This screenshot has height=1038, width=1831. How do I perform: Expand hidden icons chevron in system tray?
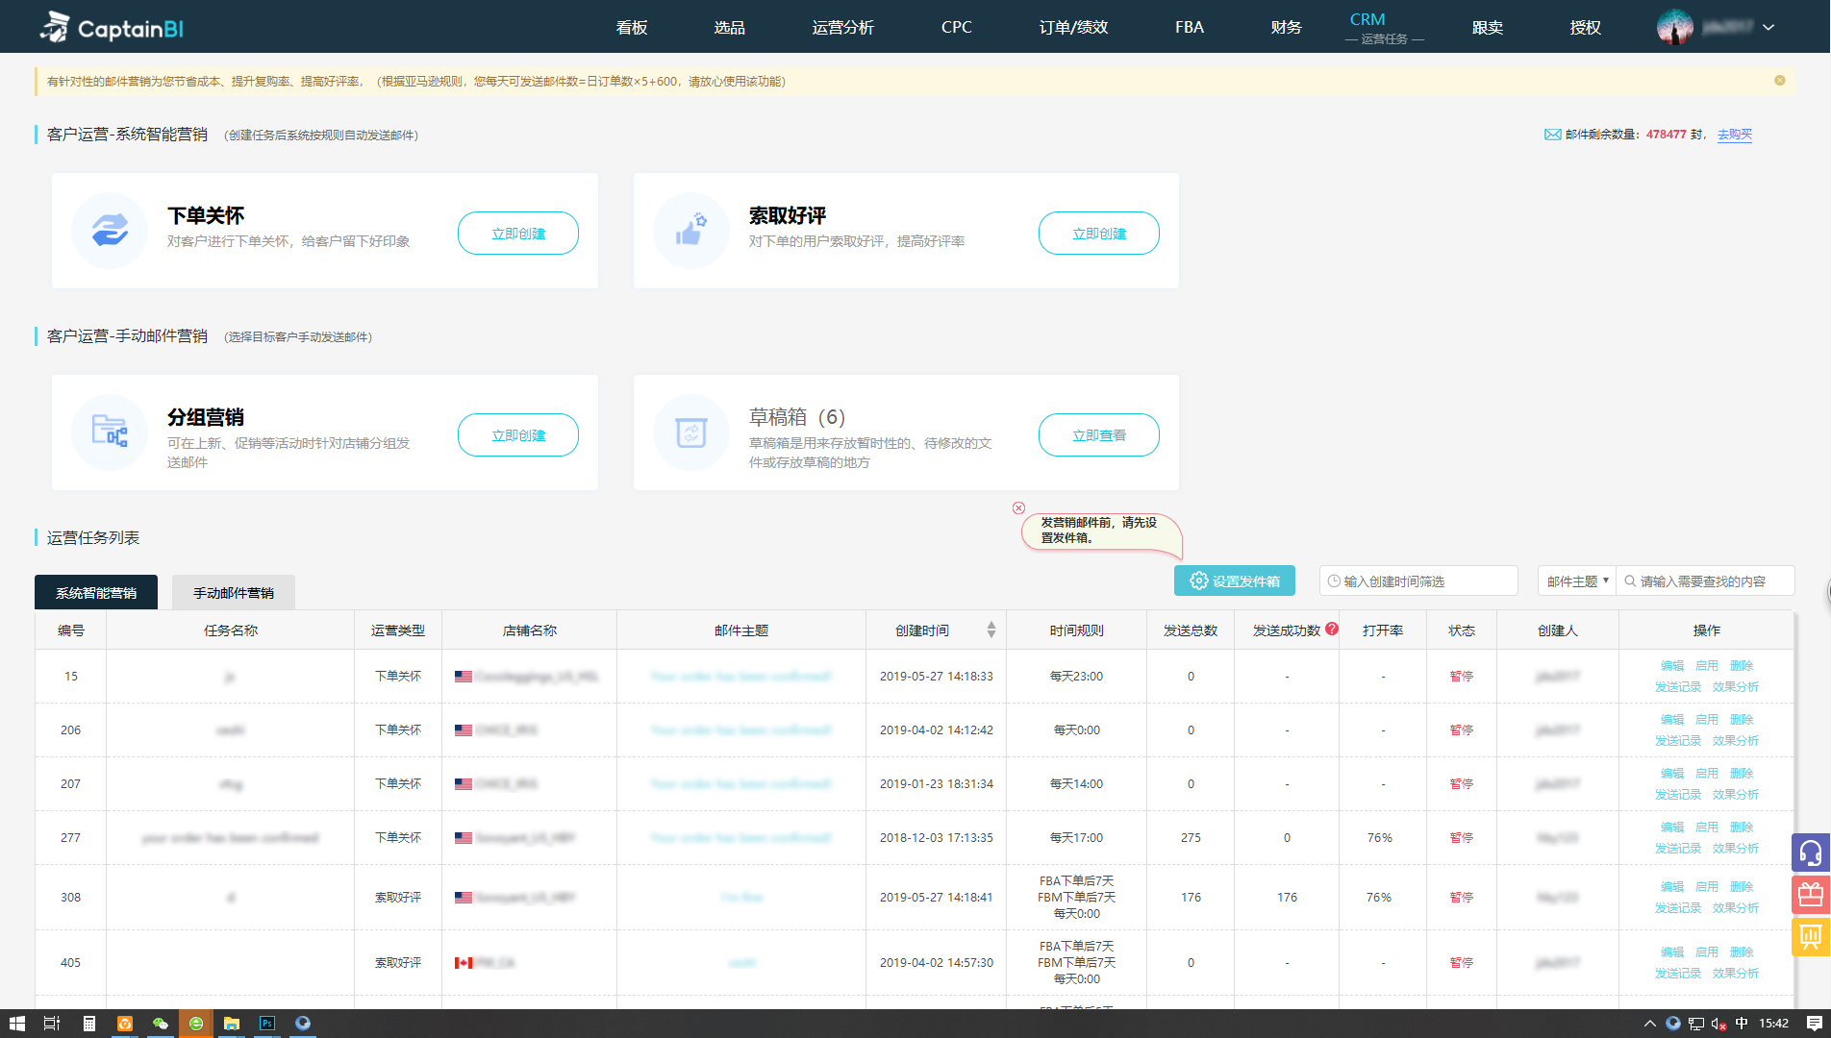click(1650, 1024)
